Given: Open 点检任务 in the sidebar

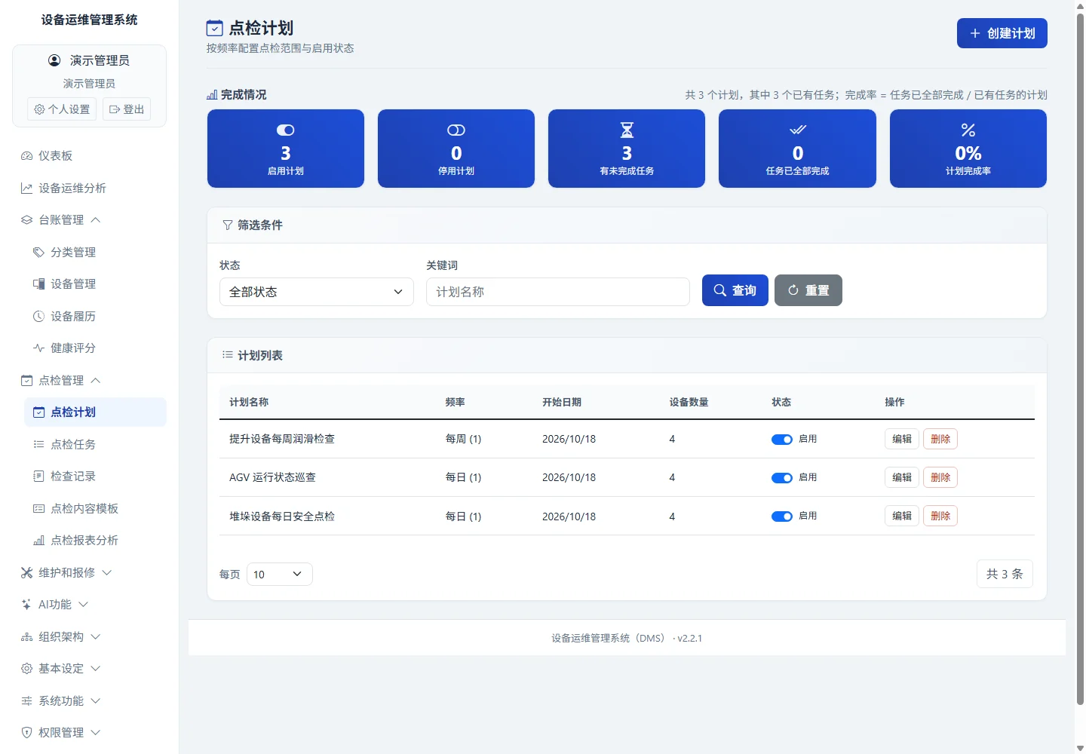Looking at the screenshot, I should tap(96, 445).
